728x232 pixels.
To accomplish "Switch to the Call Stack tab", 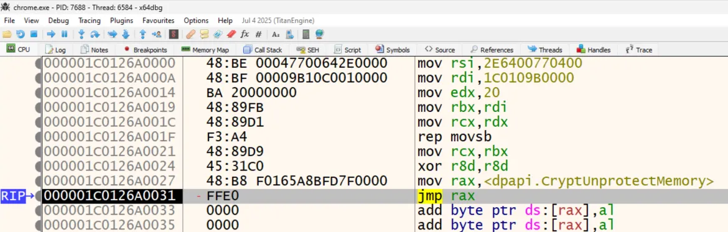I will 263,50.
